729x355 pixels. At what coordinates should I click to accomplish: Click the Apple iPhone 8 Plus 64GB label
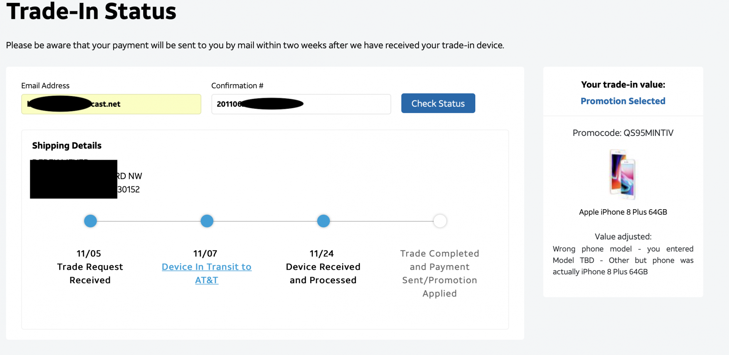(x=623, y=212)
